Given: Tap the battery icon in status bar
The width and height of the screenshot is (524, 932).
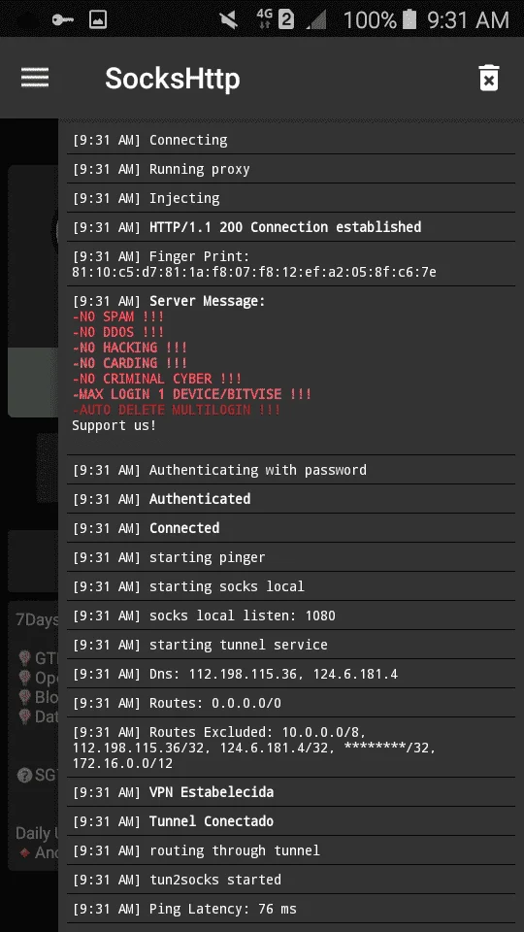Looking at the screenshot, I should [409, 19].
